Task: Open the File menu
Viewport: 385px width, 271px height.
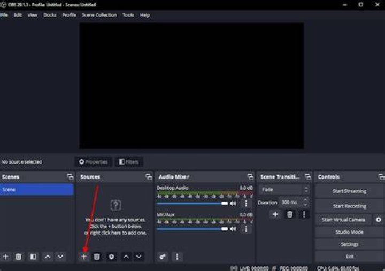Action: coord(4,15)
